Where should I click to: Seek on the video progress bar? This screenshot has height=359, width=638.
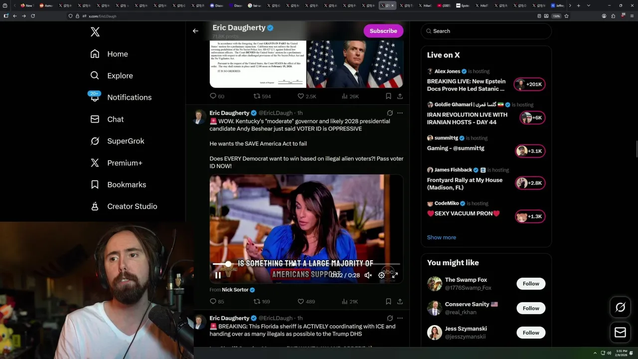tap(306, 264)
